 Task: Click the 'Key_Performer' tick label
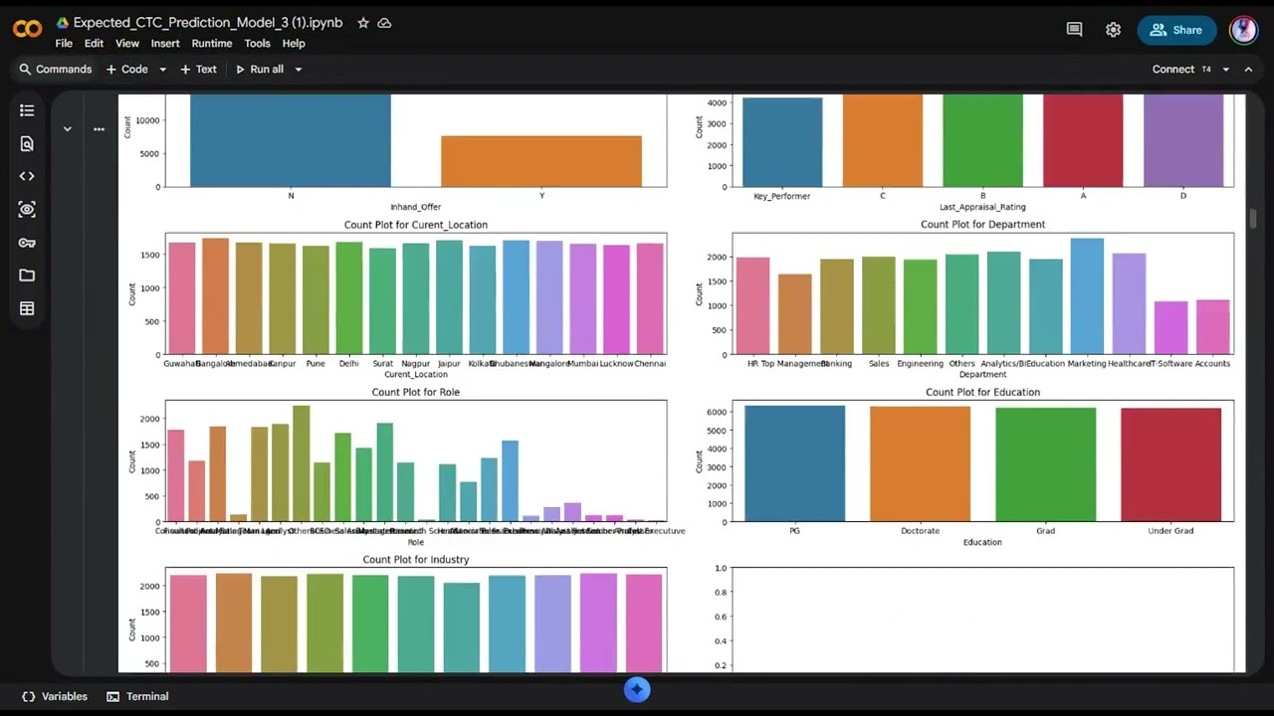782,196
